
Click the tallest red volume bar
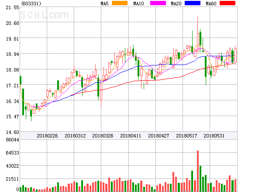198,171
